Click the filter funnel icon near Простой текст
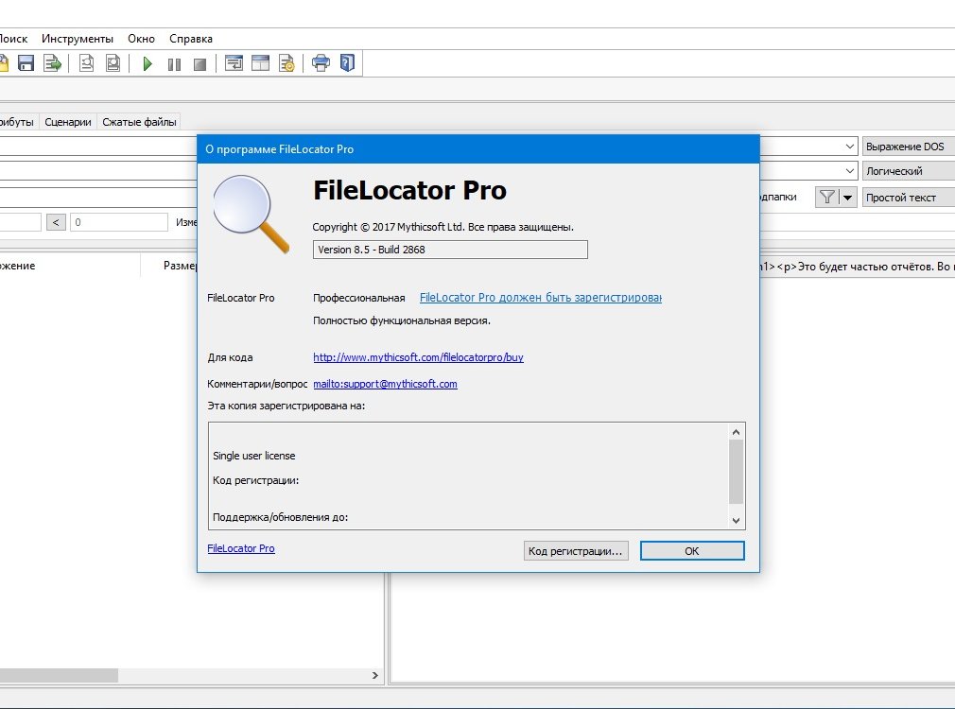This screenshot has height=709, width=955. coord(826,197)
